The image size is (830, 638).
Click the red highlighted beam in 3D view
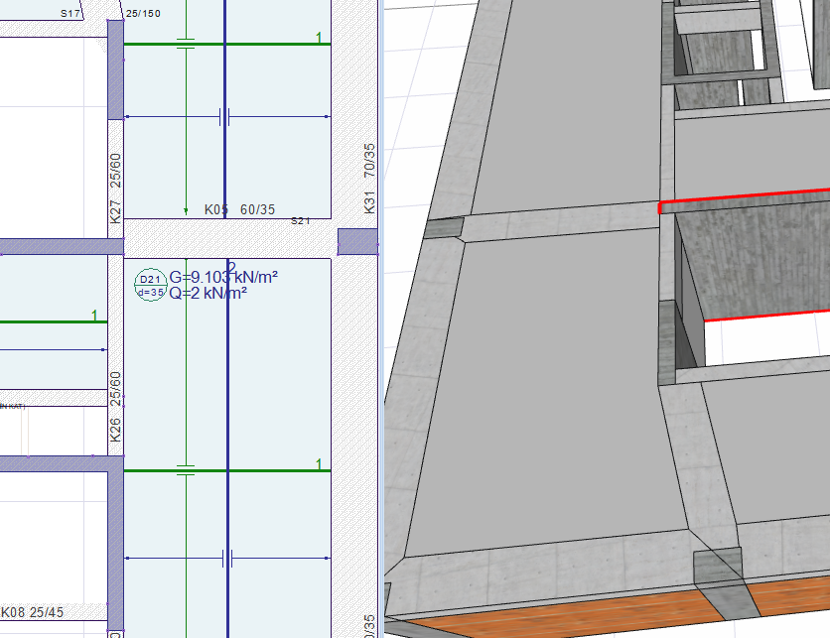(x=745, y=198)
